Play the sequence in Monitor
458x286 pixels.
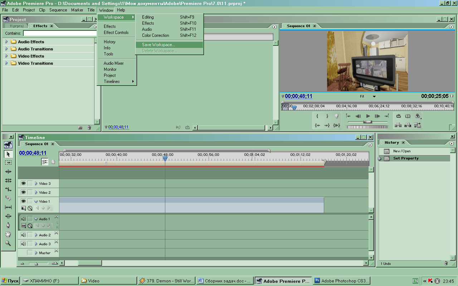coord(368,116)
